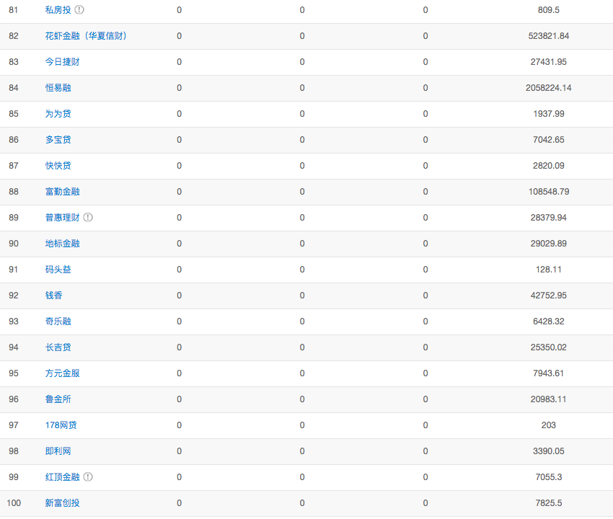The height and width of the screenshot is (519, 613).
Task: Click the 码头益 platform name
Action: click(58, 270)
